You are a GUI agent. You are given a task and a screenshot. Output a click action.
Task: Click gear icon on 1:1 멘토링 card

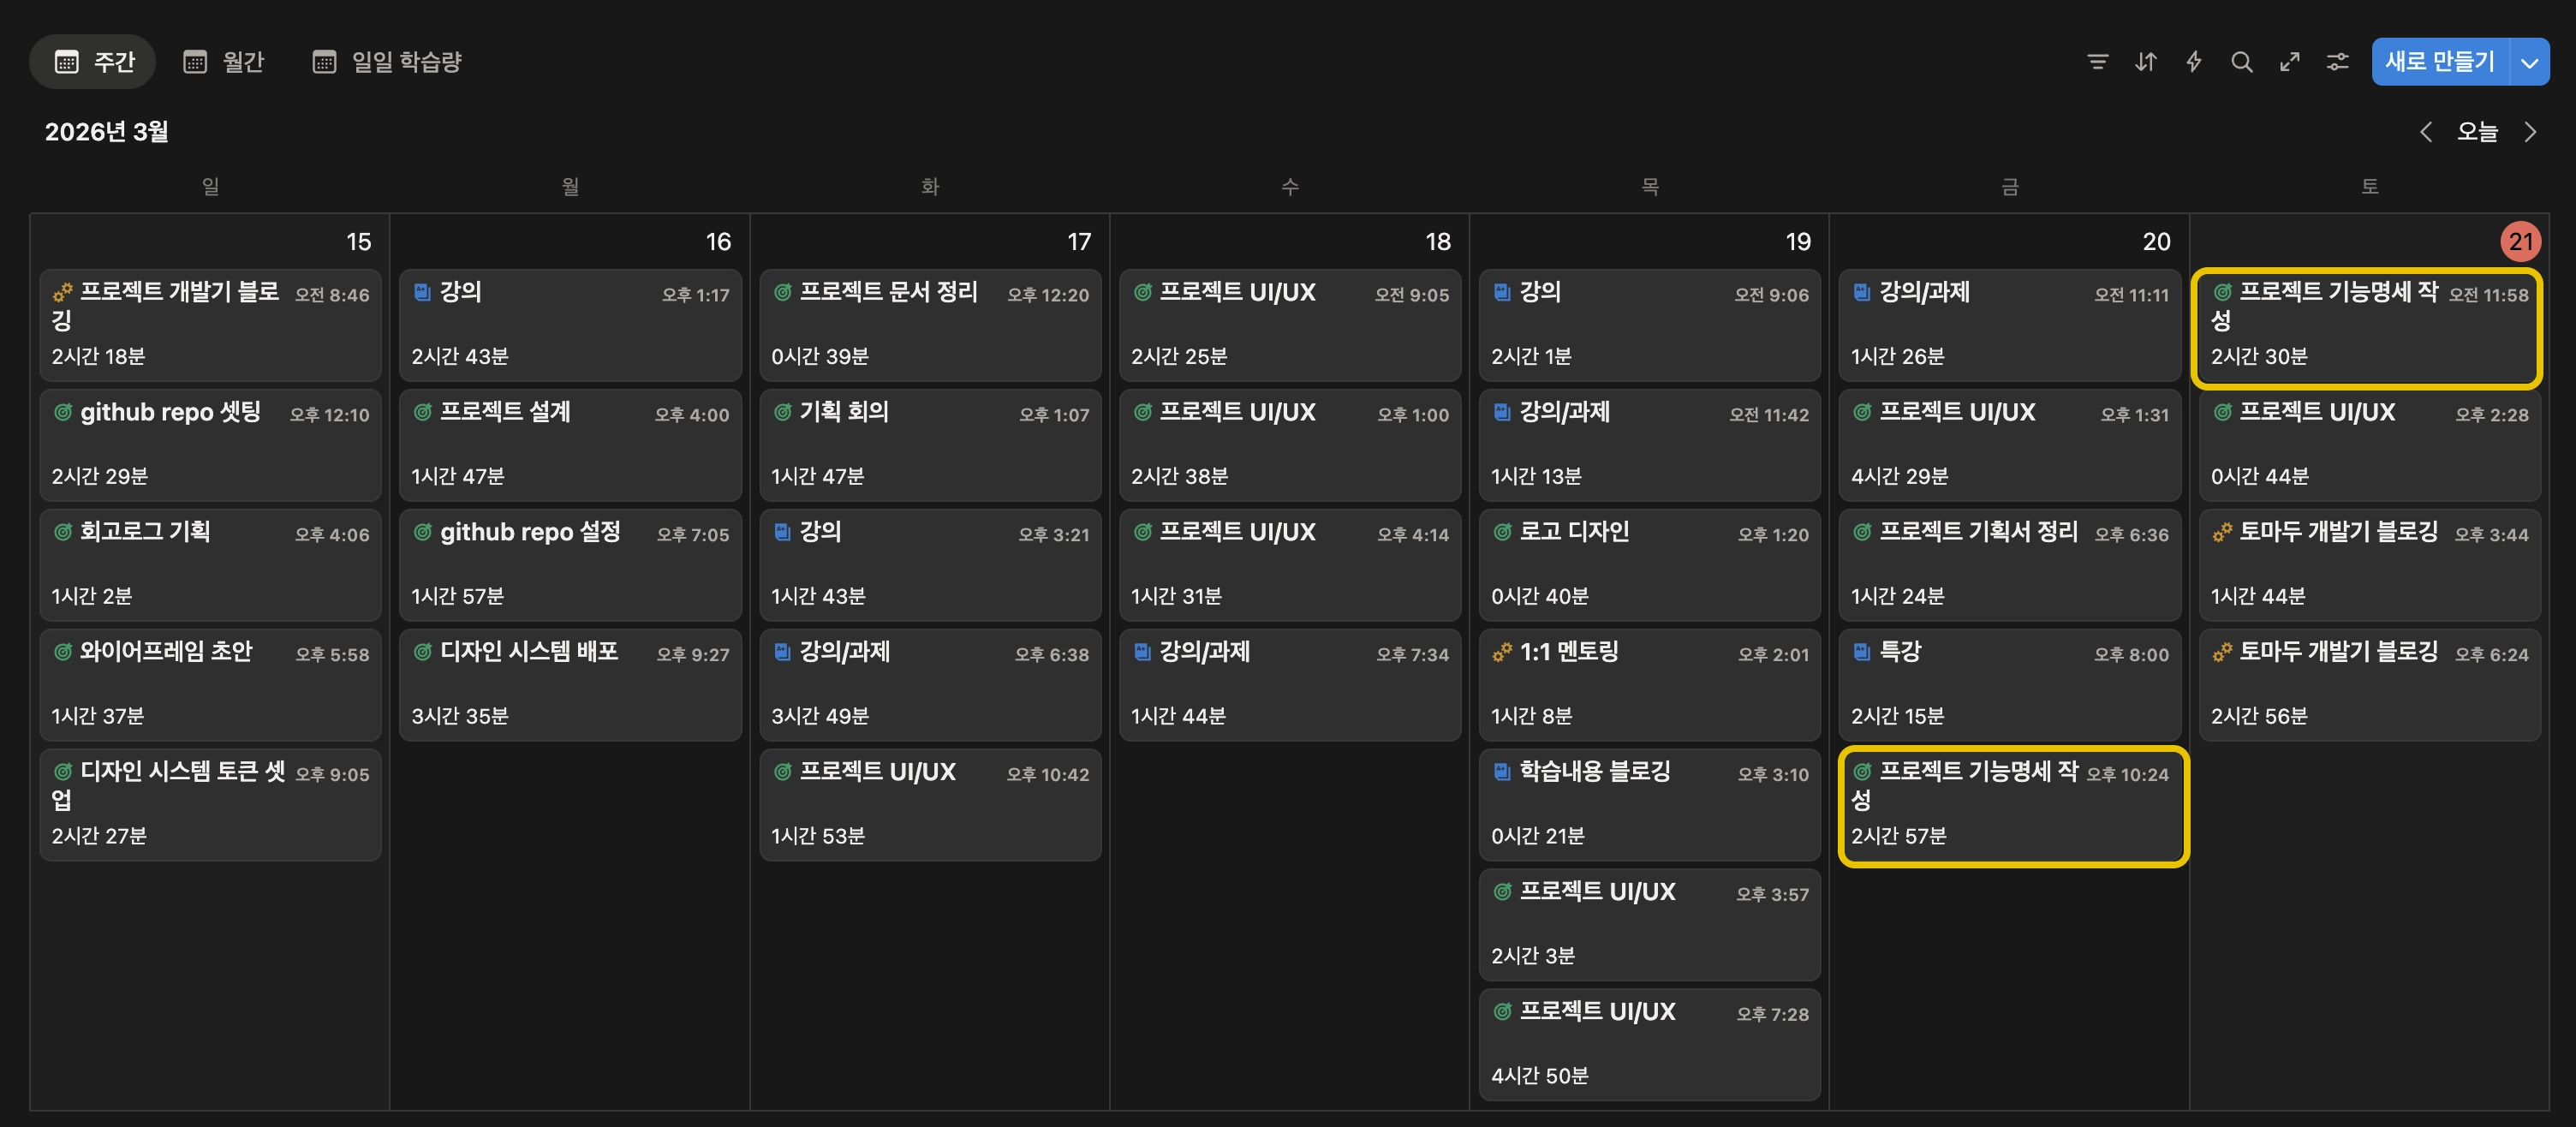(1501, 652)
